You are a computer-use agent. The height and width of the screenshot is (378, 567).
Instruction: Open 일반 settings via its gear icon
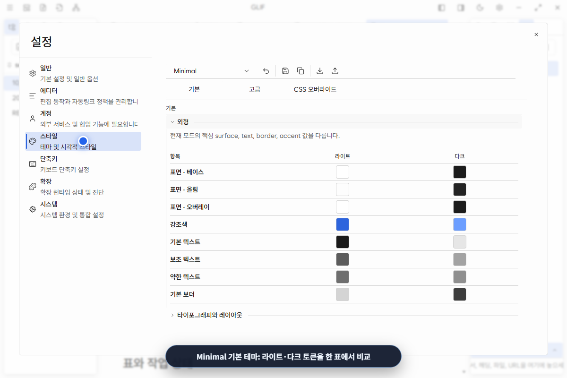[x=33, y=73]
